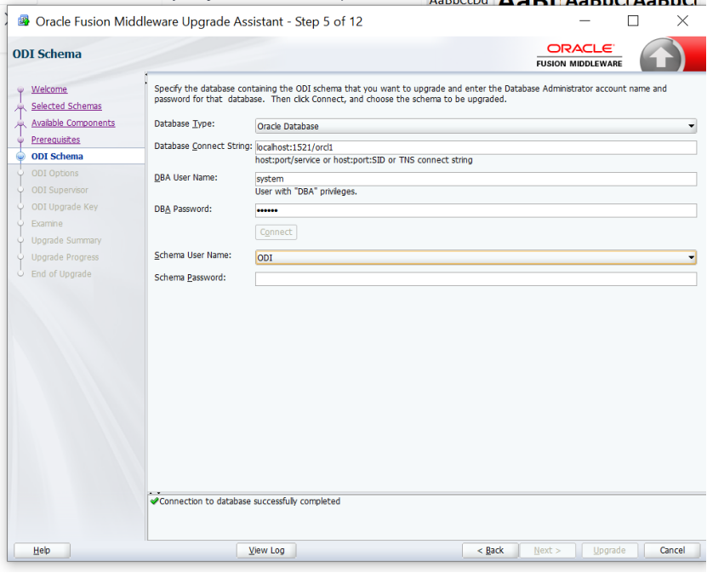Click the Database Connect String field
This screenshot has width=707, height=573.
(x=476, y=147)
